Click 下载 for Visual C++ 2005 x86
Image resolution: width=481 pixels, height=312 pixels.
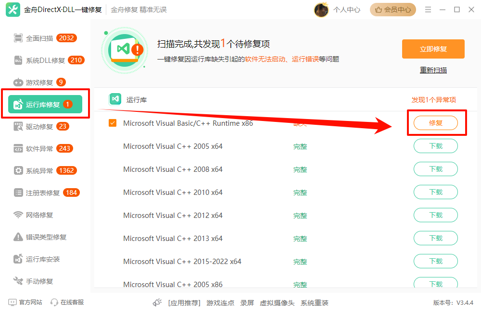(x=436, y=283)
